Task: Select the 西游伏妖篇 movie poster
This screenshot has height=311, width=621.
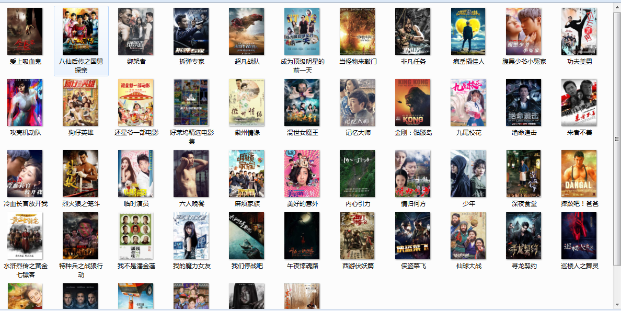Action: 357,236
